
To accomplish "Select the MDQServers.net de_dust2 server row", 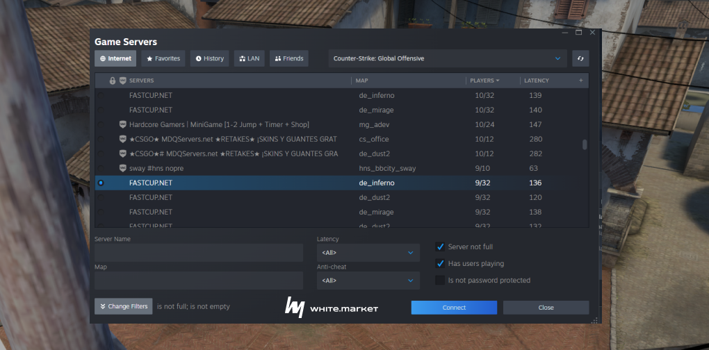I will (x=341, y=153).
